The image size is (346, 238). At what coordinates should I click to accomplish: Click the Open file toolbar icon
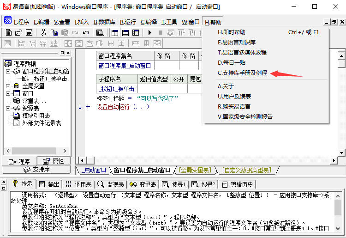pyautogui.click(x=19, y=33)
